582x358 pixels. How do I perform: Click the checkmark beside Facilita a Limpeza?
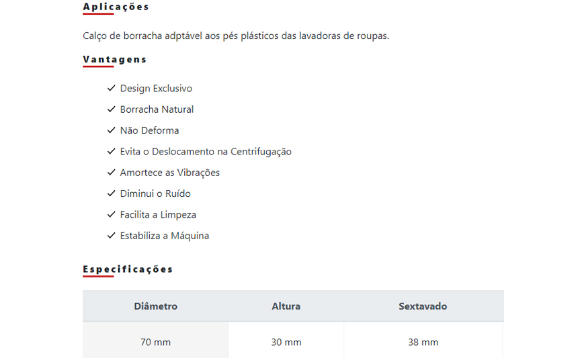[x=111, y=215]
